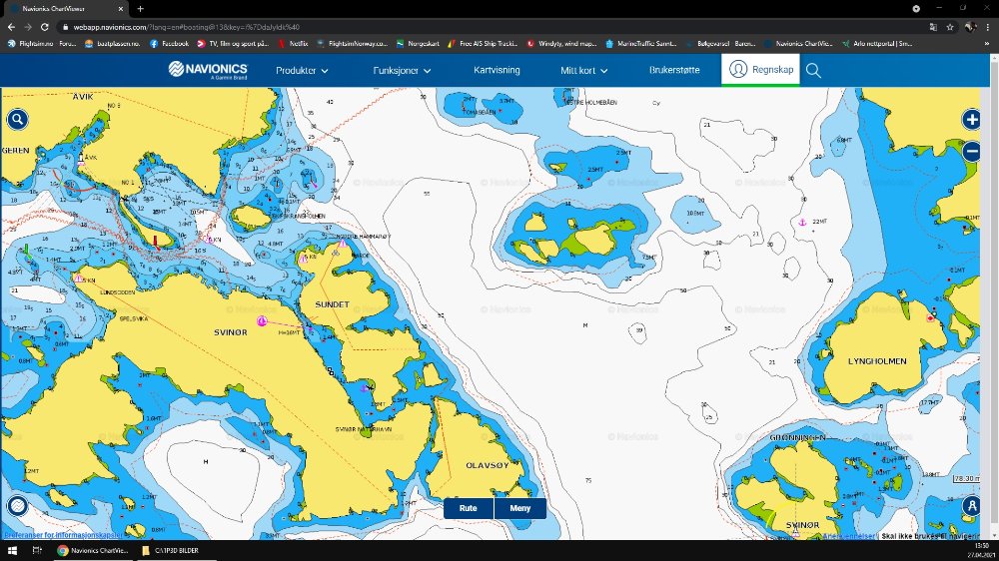
Task: Open the Windyty wind map bookmark
Action: [x=561, y=43]
